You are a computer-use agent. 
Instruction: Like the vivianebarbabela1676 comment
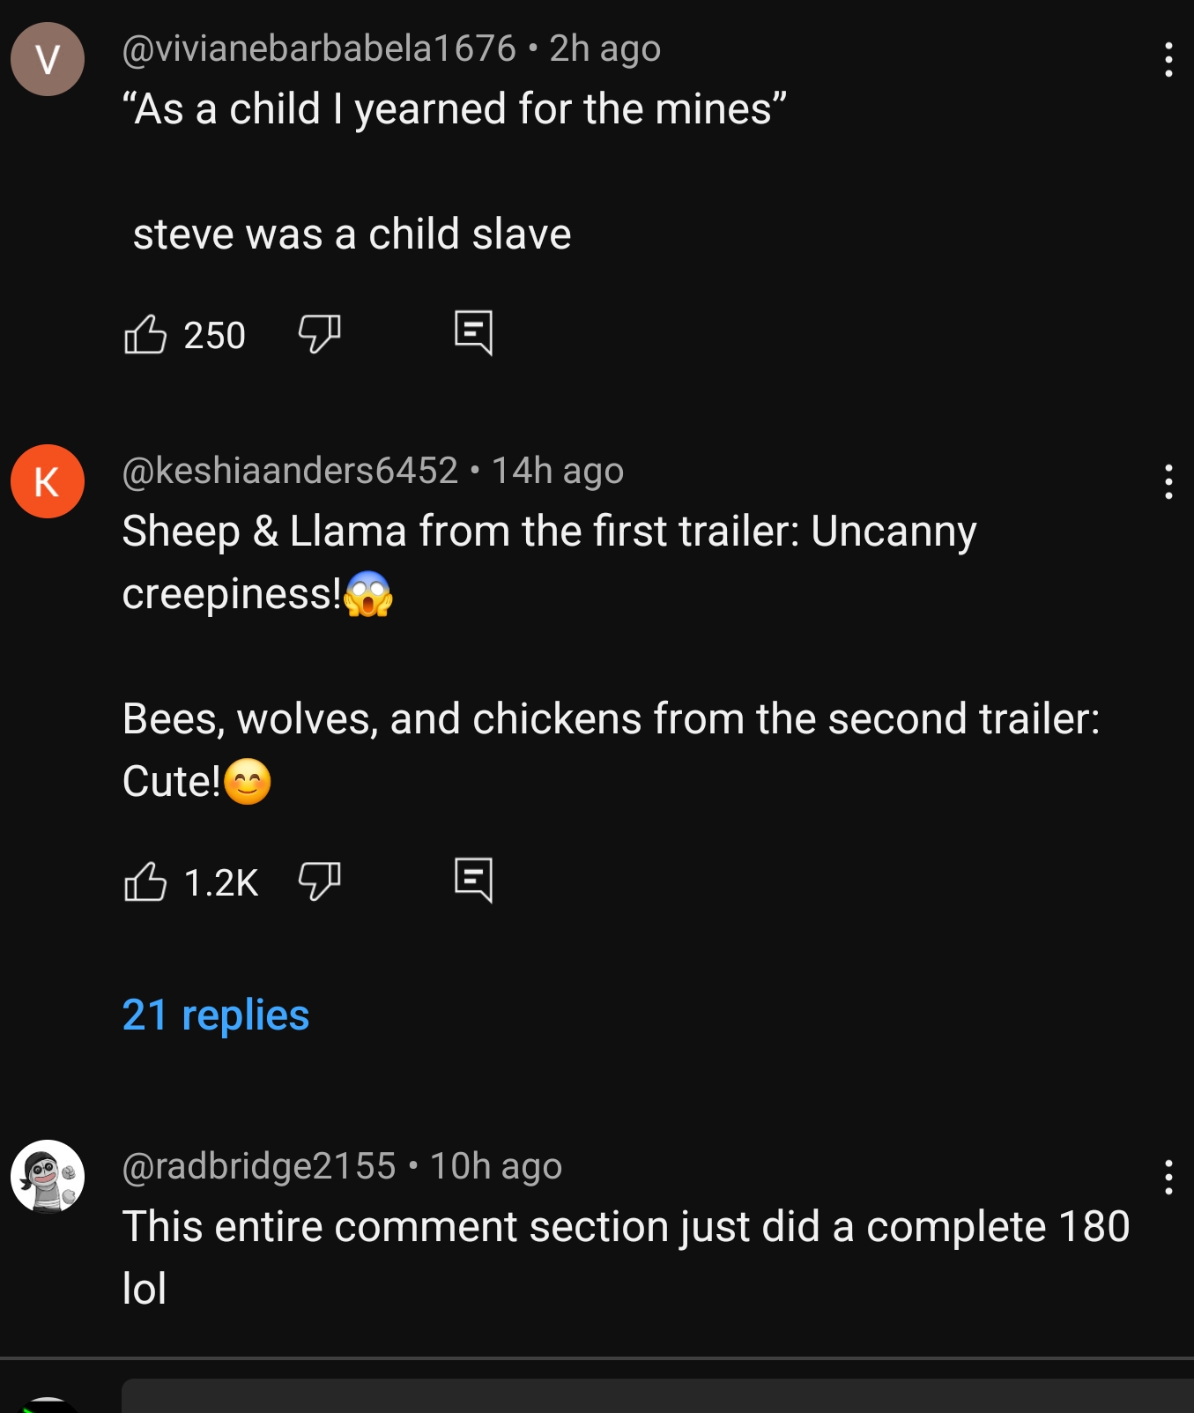[145, 335]
